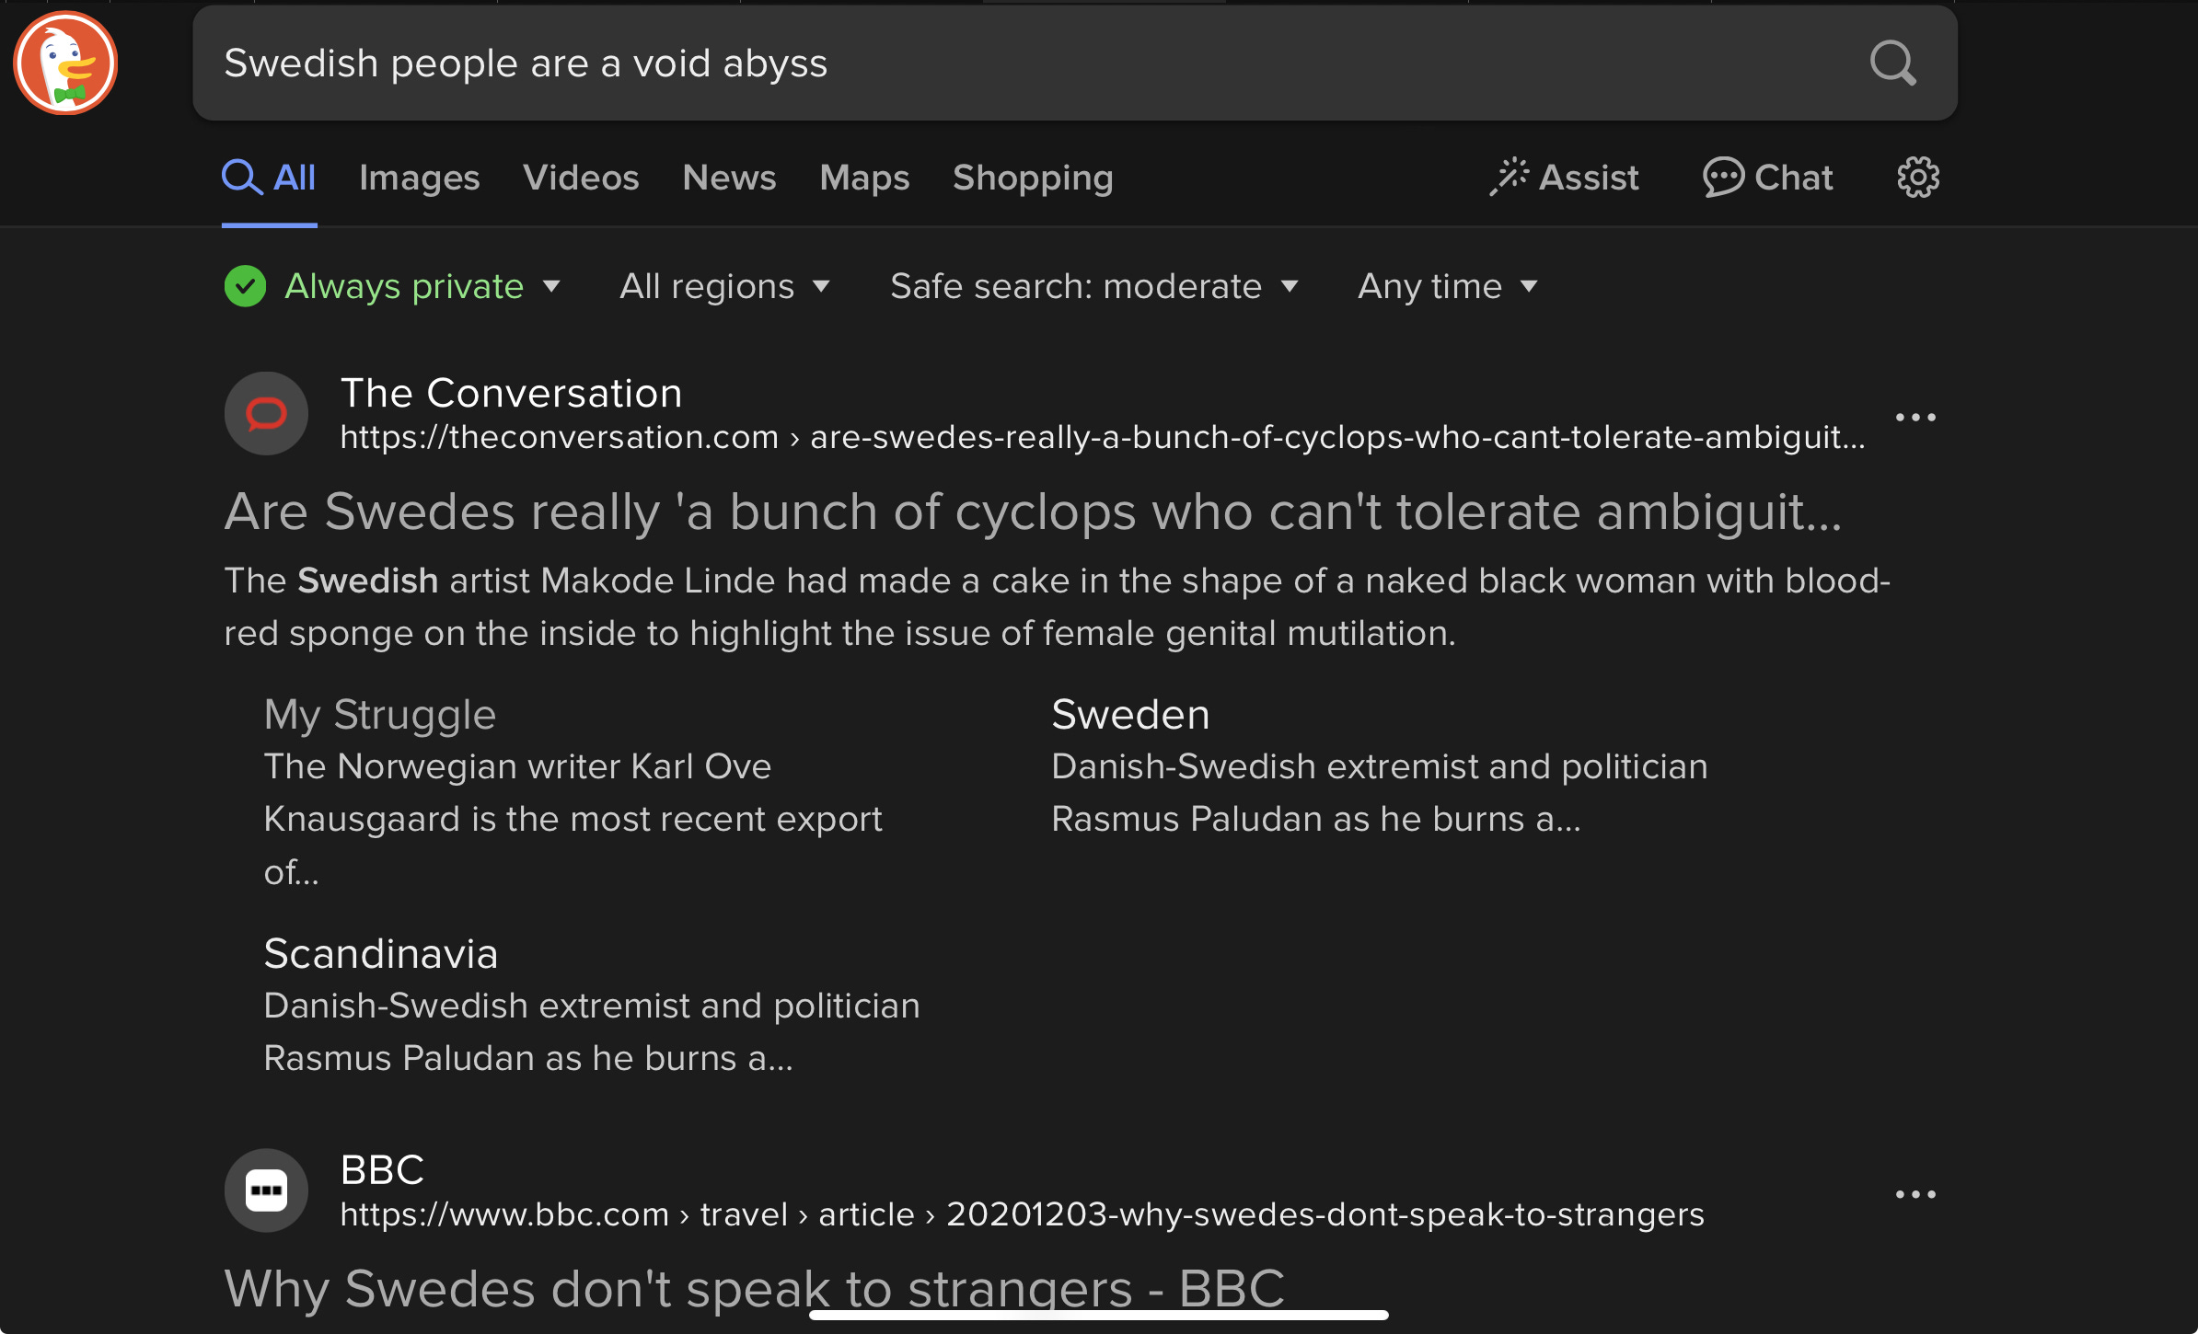Click the Rasmus Paludan snippet under Sweden

1379,793
